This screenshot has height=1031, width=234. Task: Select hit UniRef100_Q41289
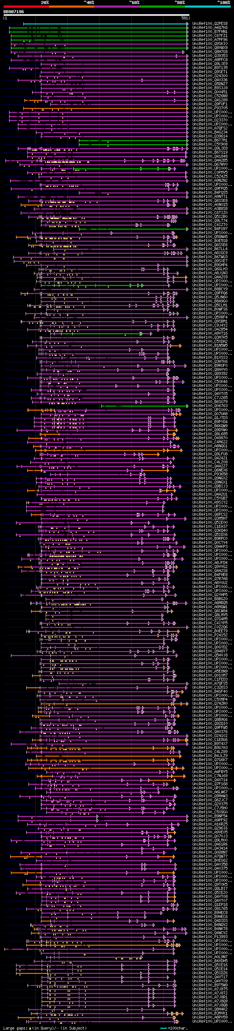point(210,100)
